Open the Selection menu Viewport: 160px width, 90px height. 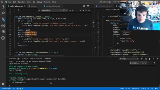click(x=21, y=2)
